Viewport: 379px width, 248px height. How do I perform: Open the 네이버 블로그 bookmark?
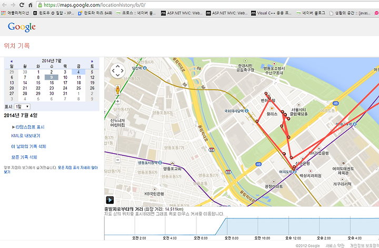[311, 13]
